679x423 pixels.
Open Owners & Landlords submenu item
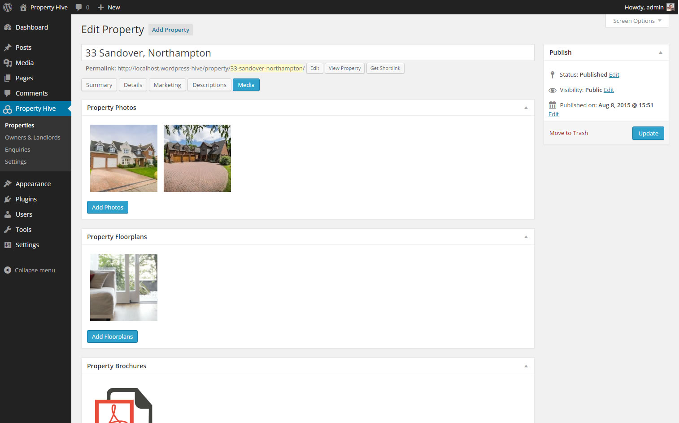point(33,137)
